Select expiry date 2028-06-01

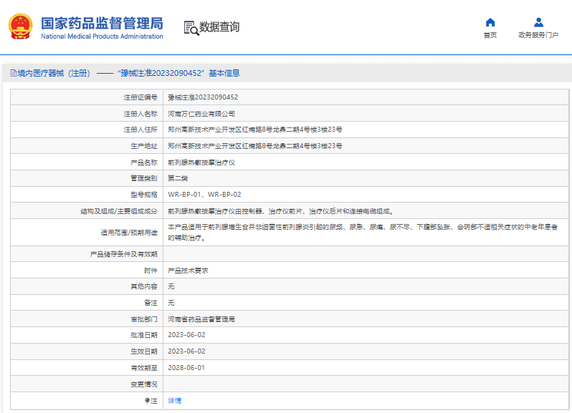(186, 368)
